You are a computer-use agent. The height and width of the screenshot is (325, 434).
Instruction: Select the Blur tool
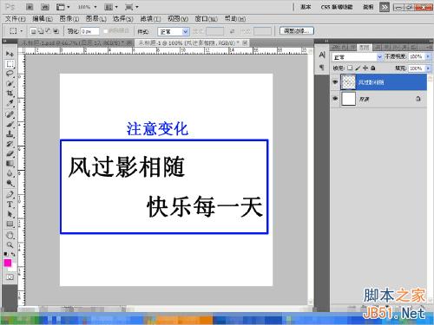pos(10,173)
